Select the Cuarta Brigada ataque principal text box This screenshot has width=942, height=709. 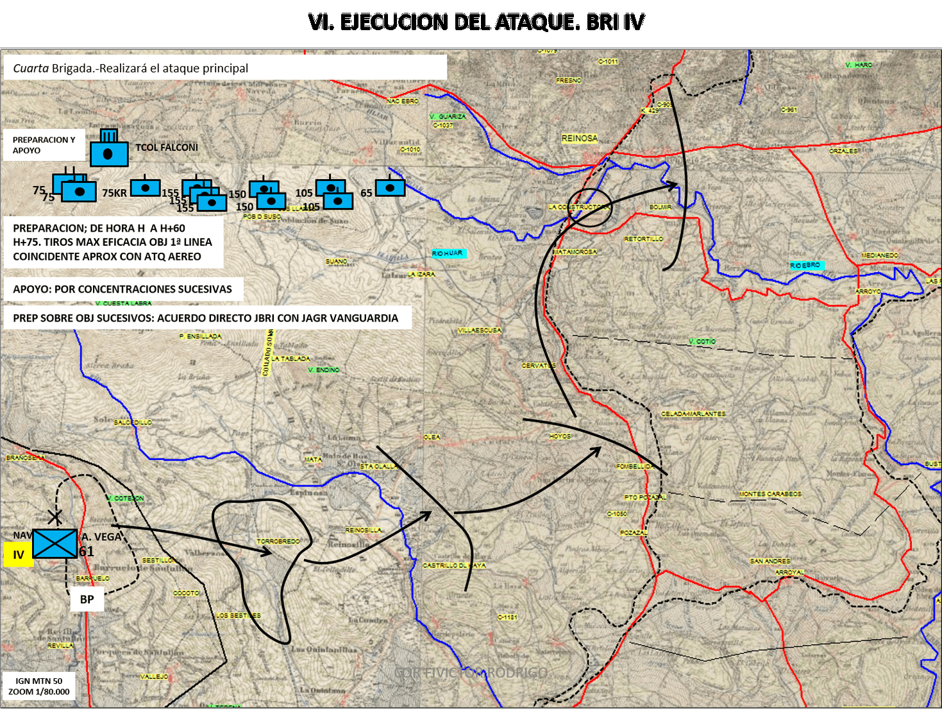tap(225, 68)
